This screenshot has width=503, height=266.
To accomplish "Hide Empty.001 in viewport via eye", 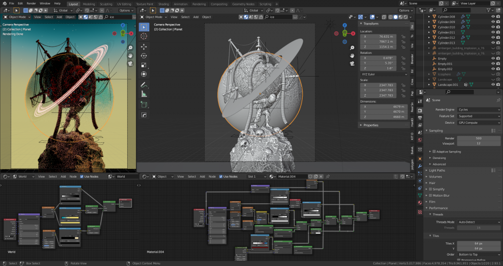I will pos(493,64).
